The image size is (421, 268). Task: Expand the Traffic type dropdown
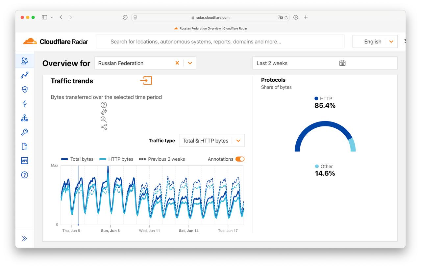point(211,141)
